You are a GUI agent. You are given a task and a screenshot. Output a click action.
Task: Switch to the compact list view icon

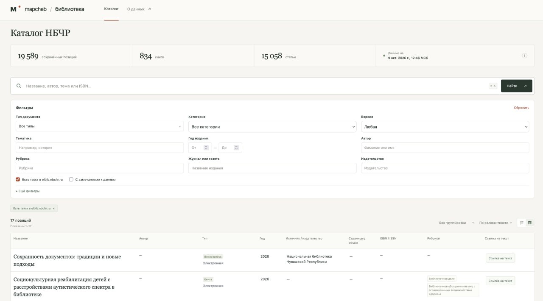[x=521, y=223]
